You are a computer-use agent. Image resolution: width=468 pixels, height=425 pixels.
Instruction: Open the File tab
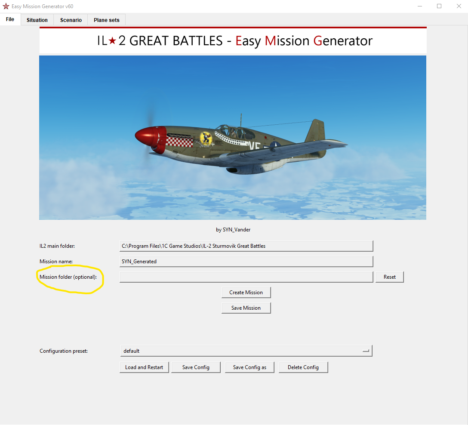point(10,19)
